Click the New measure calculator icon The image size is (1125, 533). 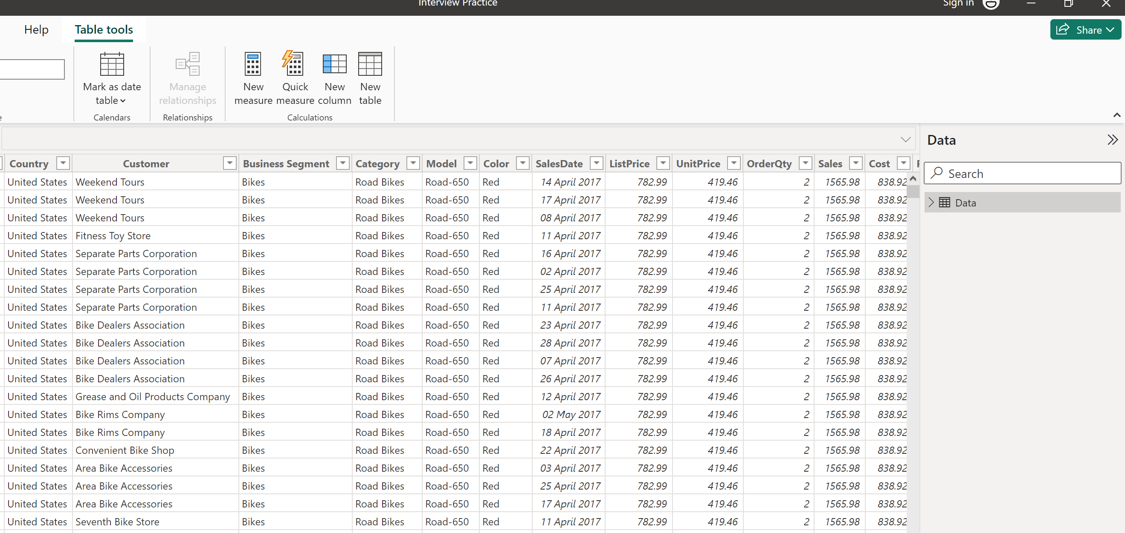[x=253, y=65]
